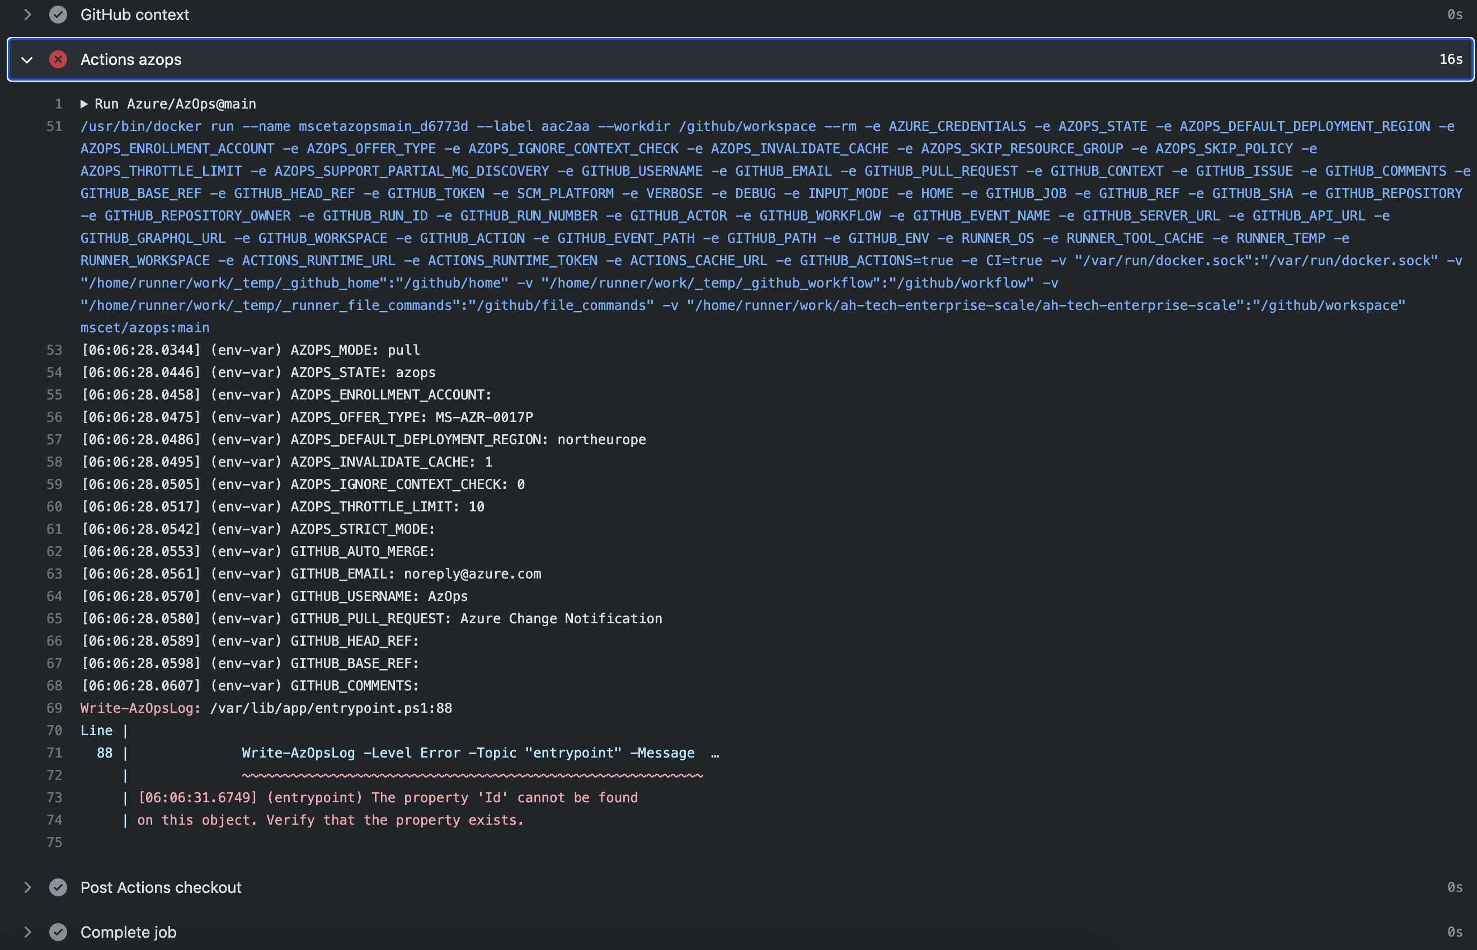Expand the Run Azure/AzOps@main disclosure triangle
The width and height of the screenshot is (1477, 950).
pos(84,104)
